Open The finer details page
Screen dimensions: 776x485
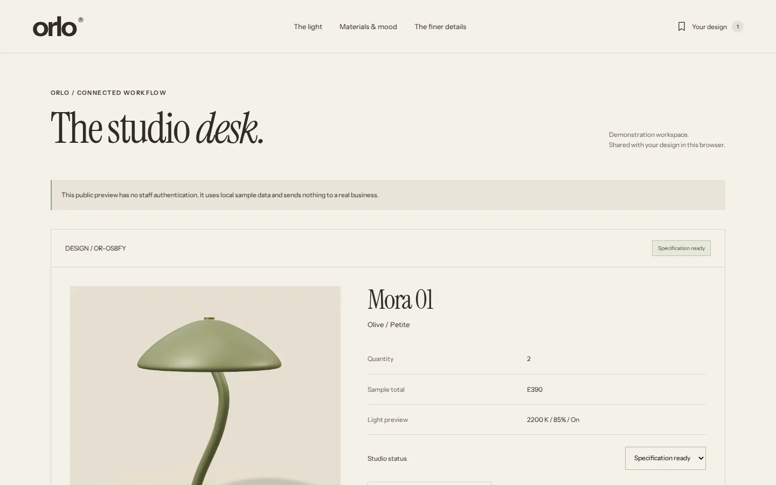pos(440,26)
